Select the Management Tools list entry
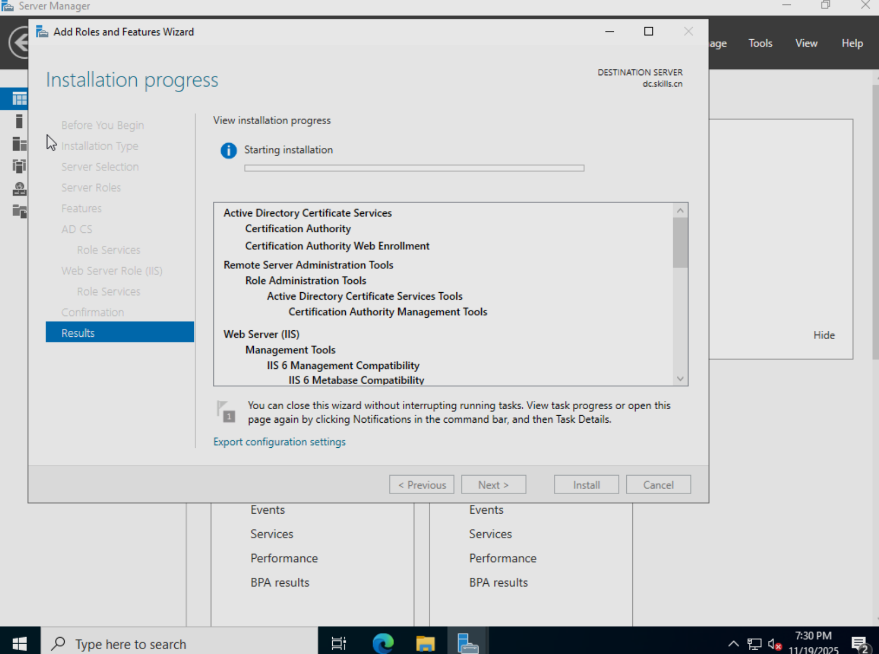Viewport: 879px width, 654px height. coord(290,350)
